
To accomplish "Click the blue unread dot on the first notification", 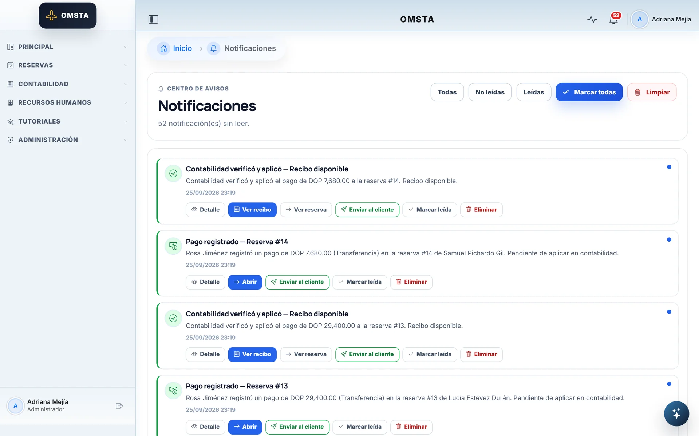I will coord(669,167).
